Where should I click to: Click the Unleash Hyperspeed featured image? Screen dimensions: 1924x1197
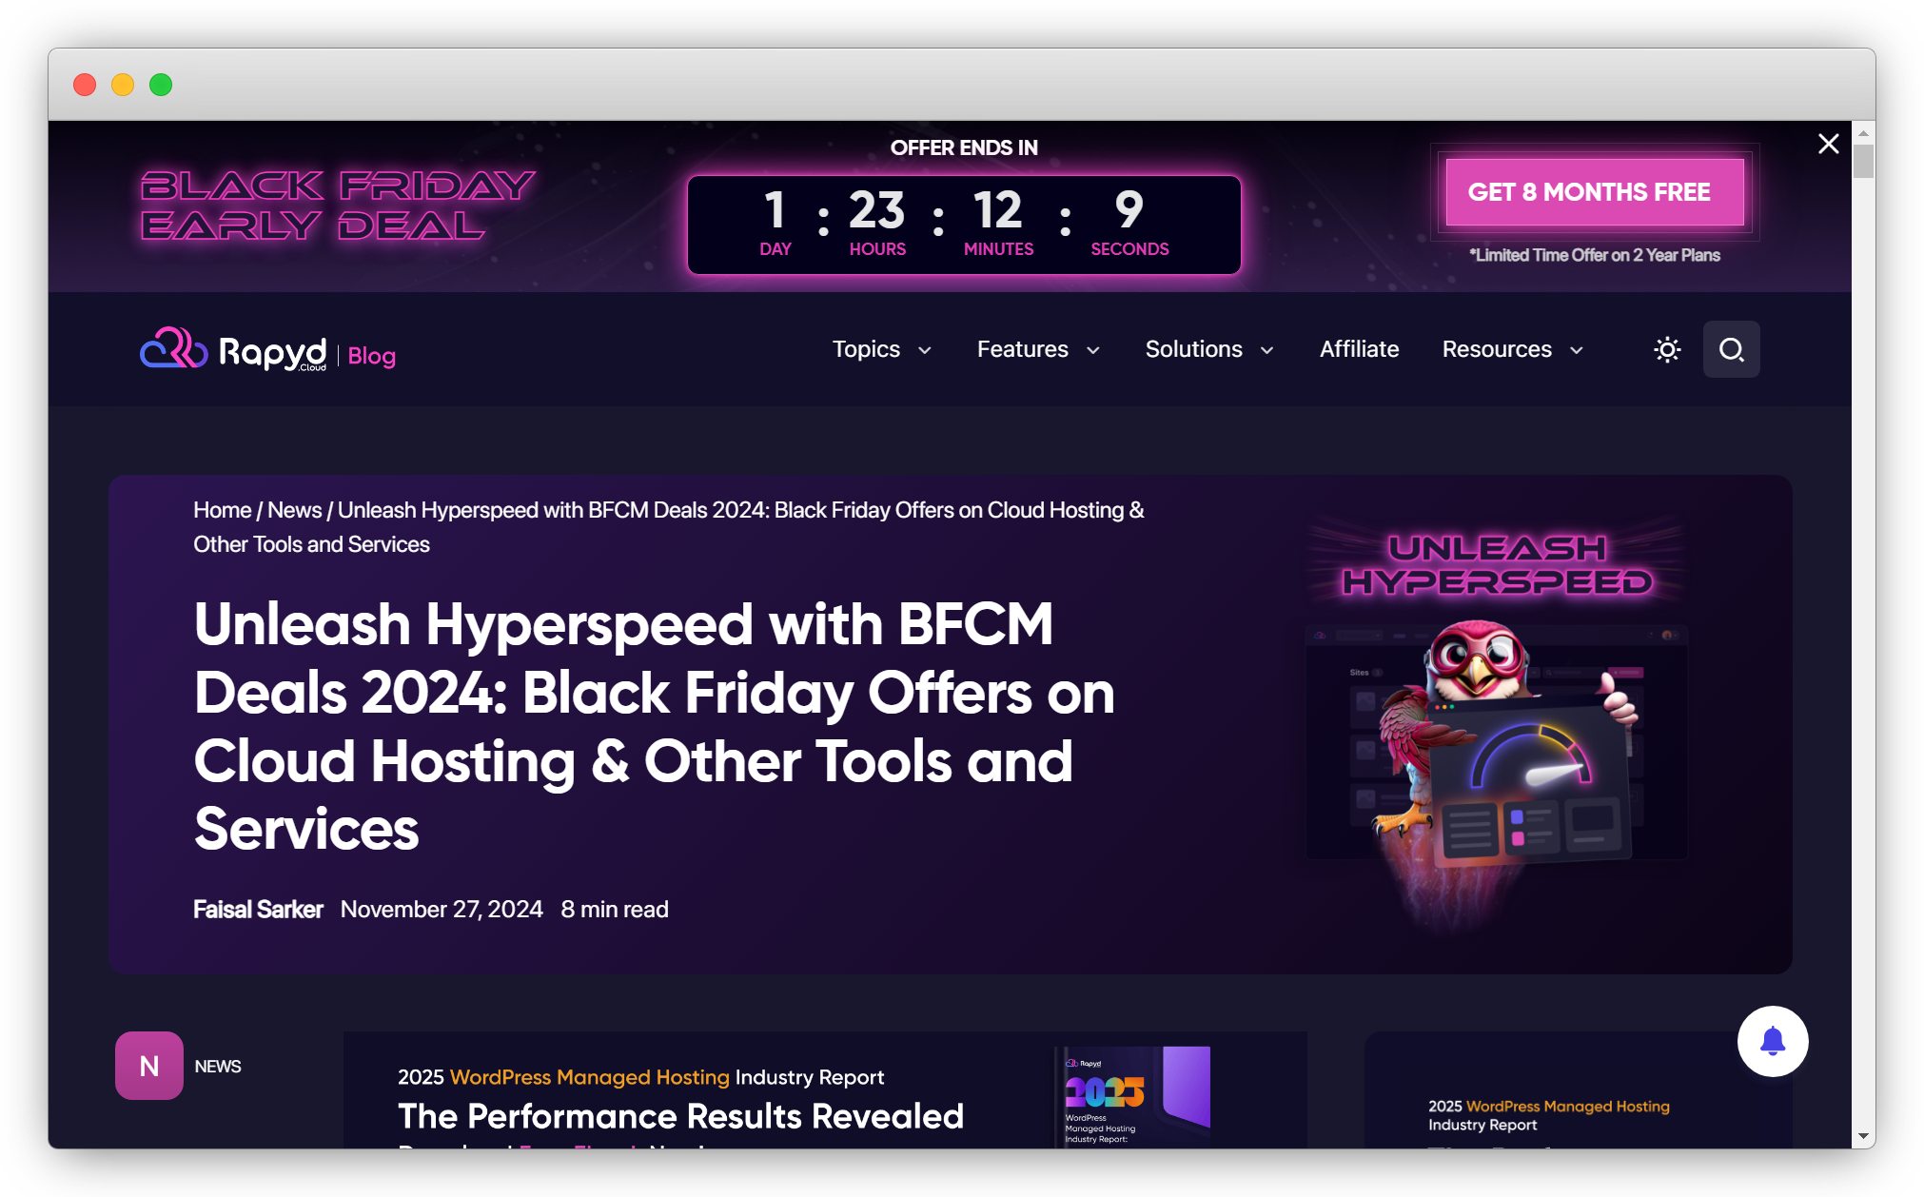tap(1497, 723)
